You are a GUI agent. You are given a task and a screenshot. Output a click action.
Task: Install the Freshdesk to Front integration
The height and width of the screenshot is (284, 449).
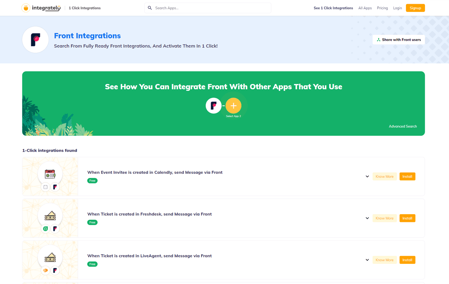click(407, 218)
